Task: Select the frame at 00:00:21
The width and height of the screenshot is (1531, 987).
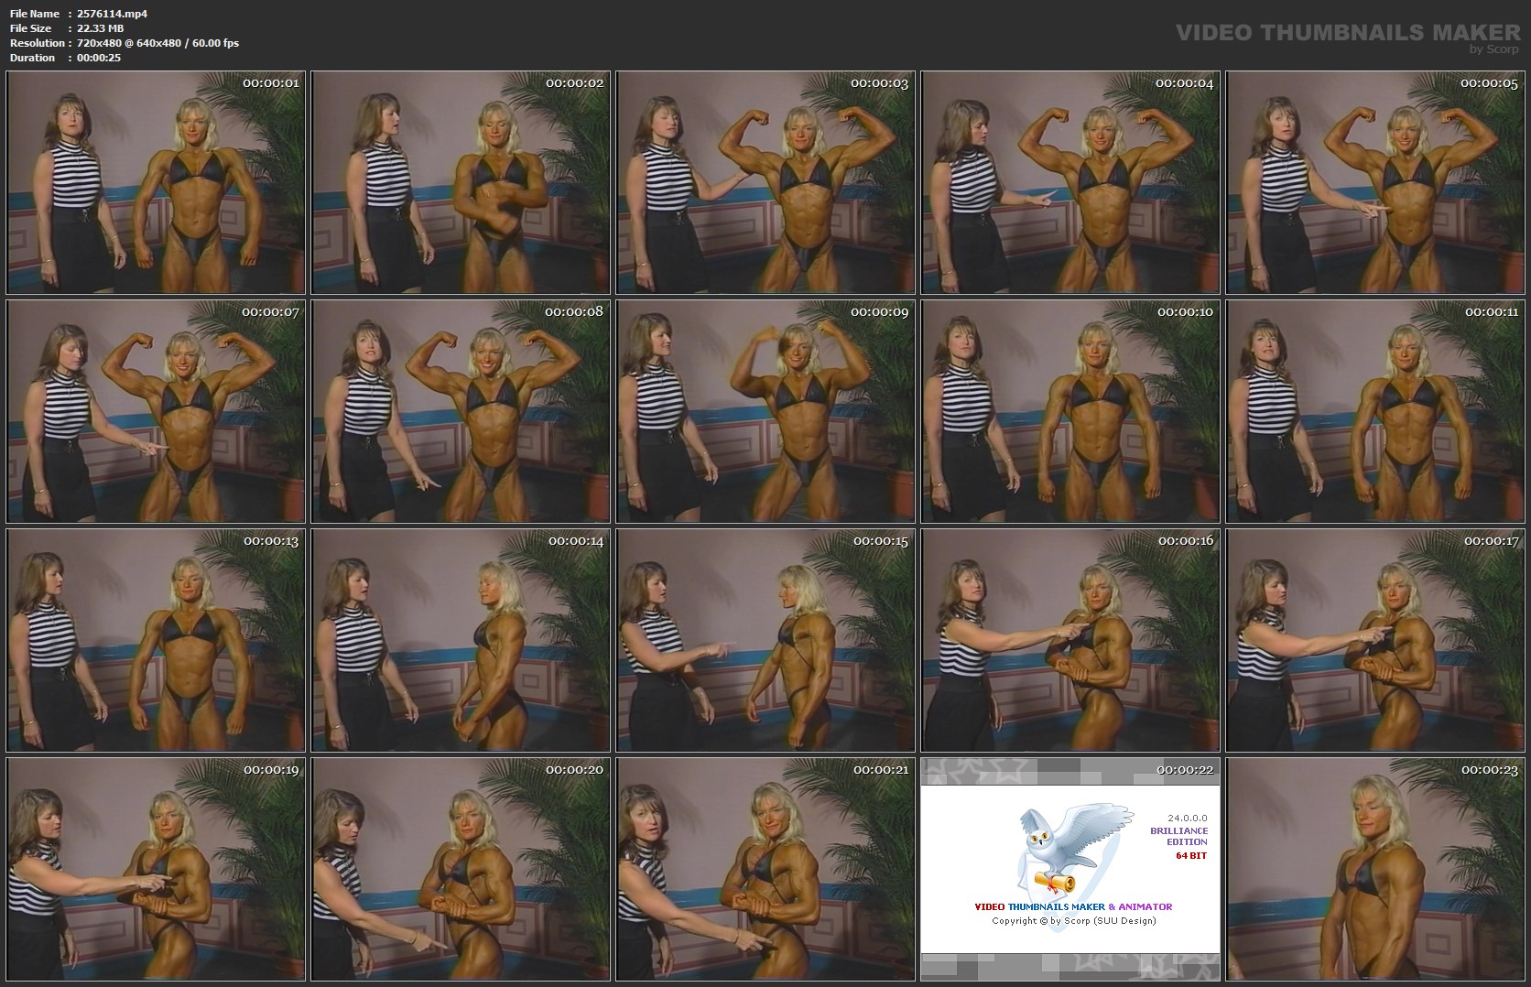Action: point(765,869)
